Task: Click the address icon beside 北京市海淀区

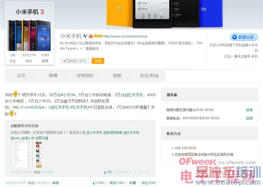Action: click(173, 155)
